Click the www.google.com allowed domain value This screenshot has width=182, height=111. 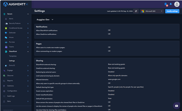click(114, 79)
